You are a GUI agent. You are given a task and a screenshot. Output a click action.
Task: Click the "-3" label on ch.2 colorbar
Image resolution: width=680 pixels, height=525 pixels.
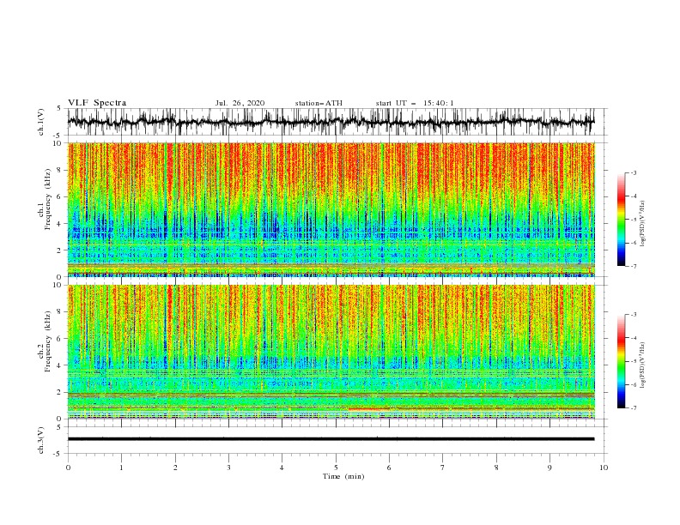point(634,315)
